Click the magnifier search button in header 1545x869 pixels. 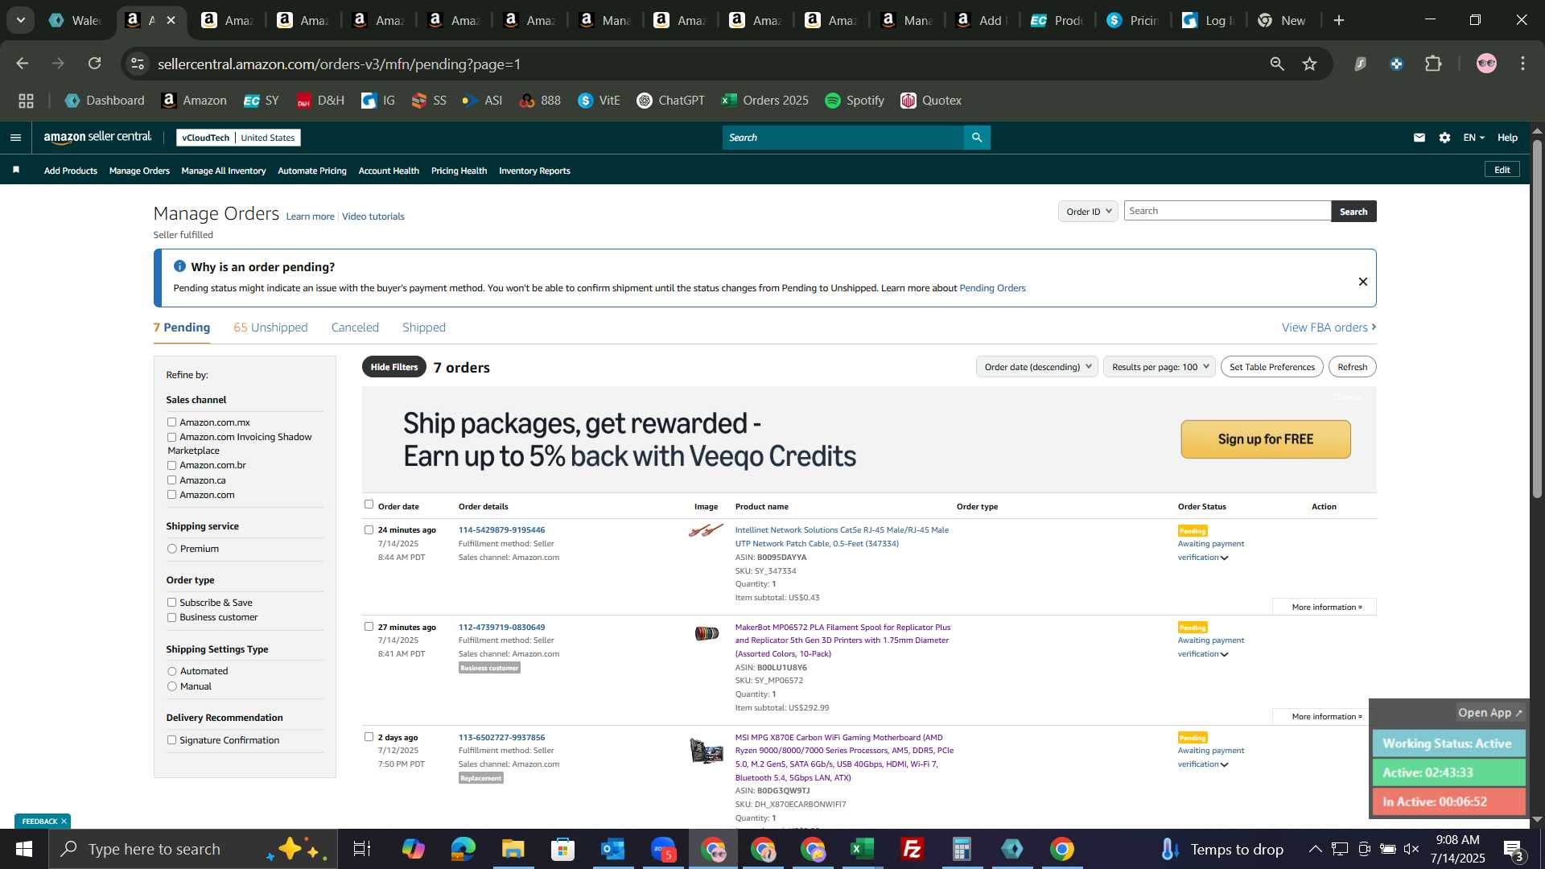pos(977,138)
